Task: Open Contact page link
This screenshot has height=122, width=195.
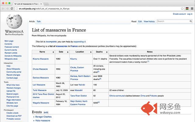Action: coord(12,78)
